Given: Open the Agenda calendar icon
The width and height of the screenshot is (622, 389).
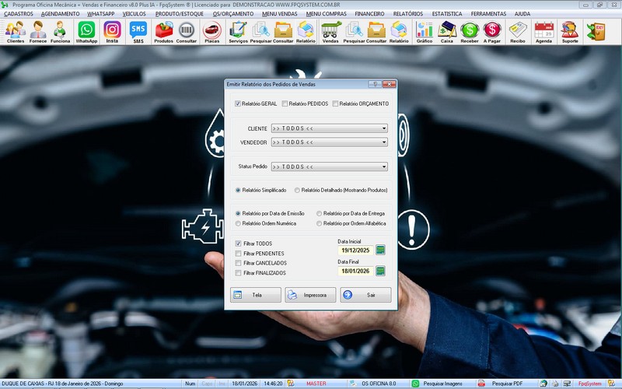Looking at the screenshot, I should [543, 31].
